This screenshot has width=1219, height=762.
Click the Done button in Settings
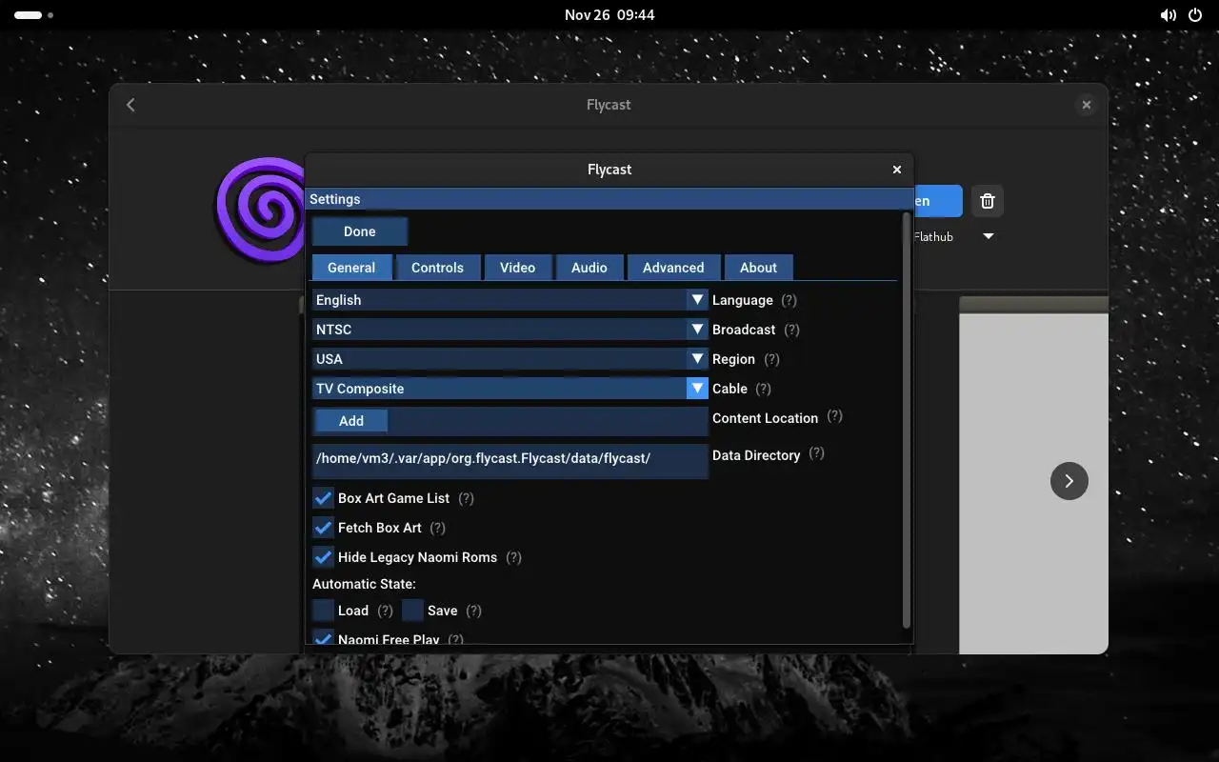[360, 231]
